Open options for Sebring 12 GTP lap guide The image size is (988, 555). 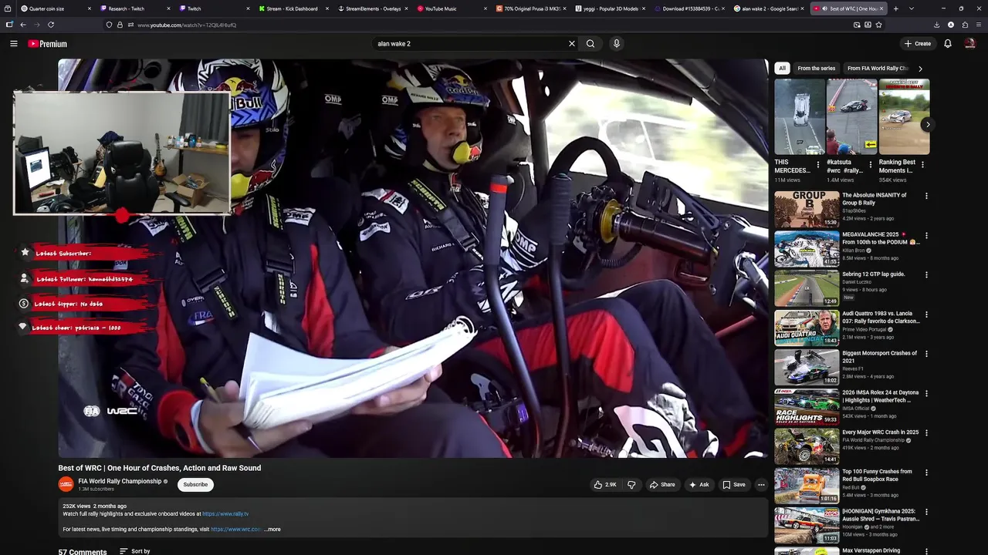926,275
